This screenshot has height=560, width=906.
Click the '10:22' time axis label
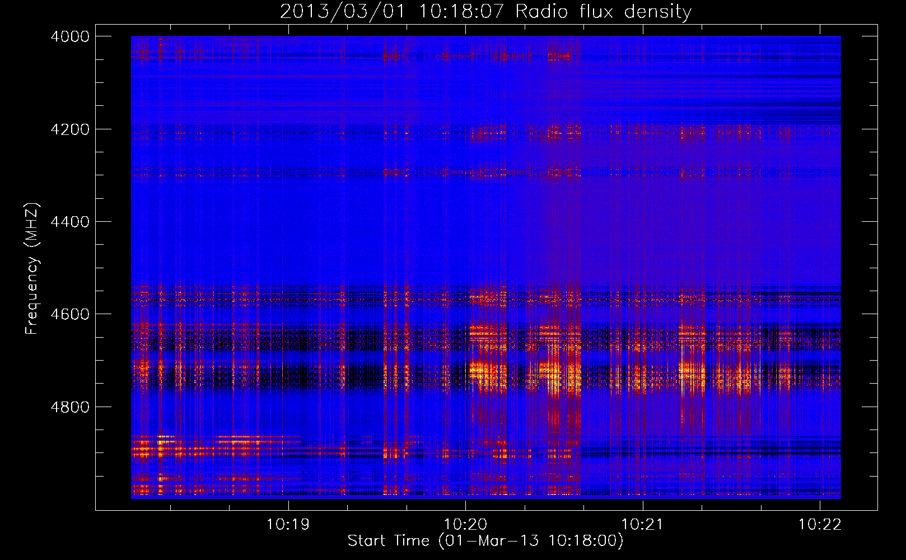click(820, 525)
